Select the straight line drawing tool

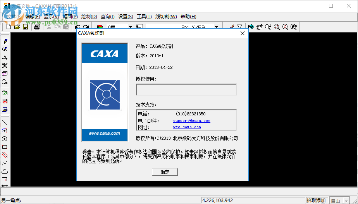pos(5,123)
